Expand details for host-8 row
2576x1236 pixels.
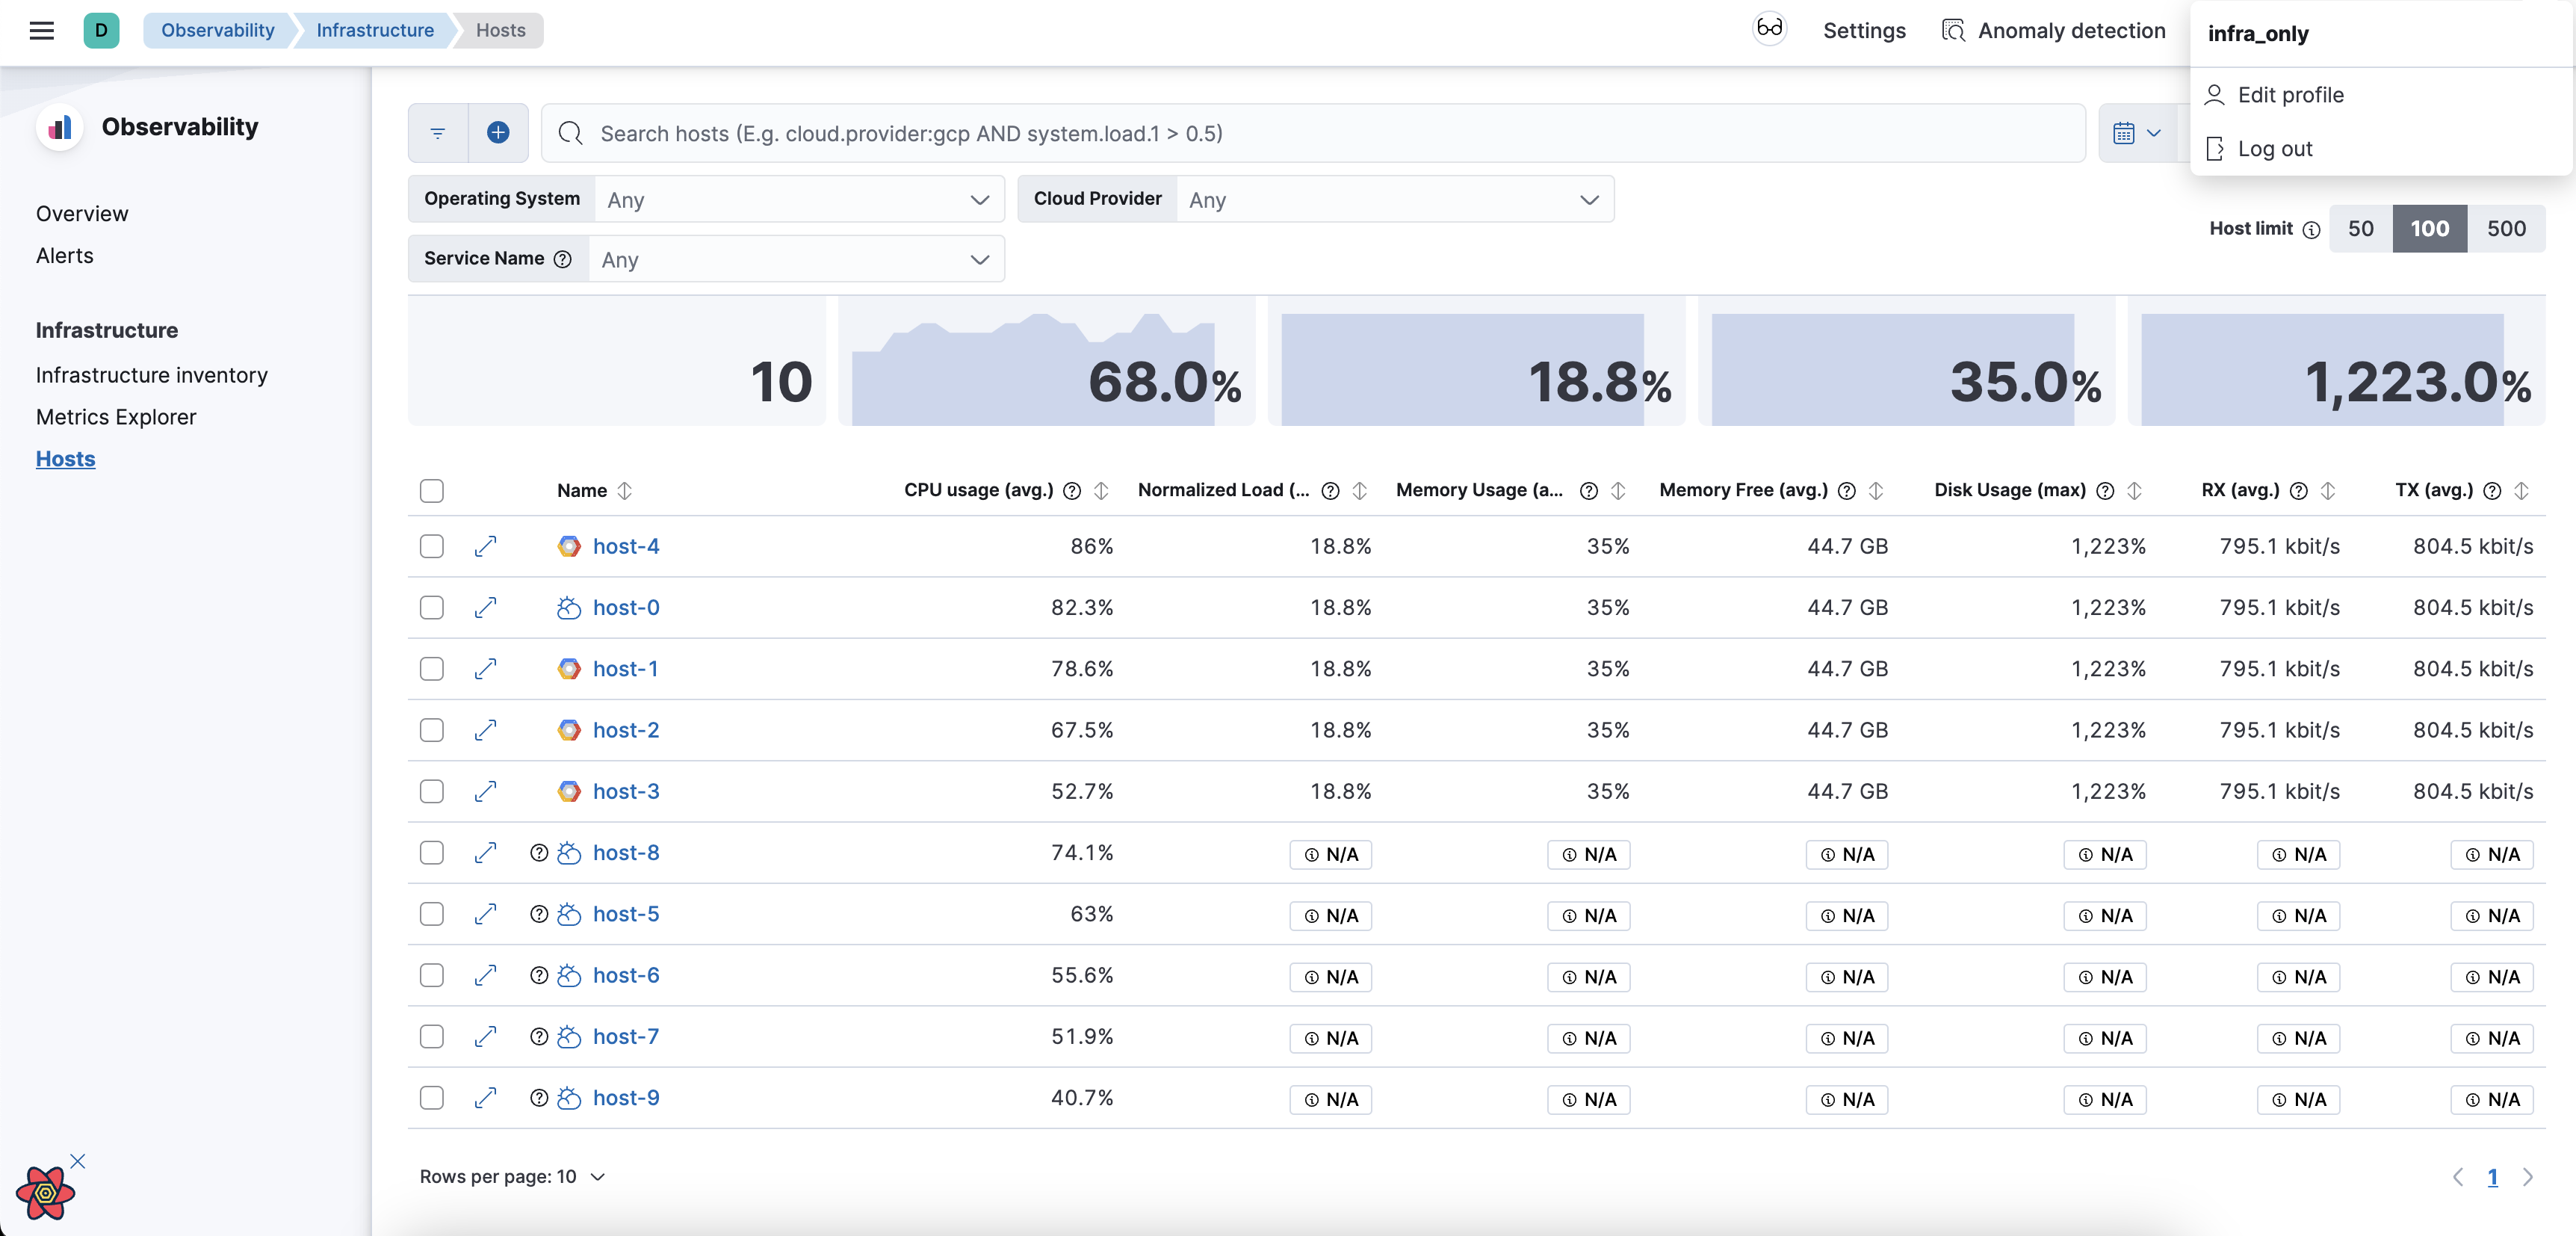tap(486, 853)
